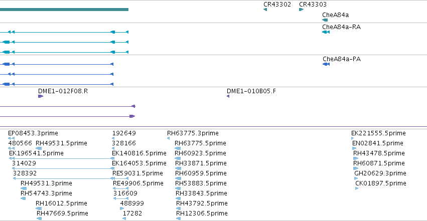Click the RH16012.5prime label
This screenshot has height=221, width=427.
(x=61, y=203)
